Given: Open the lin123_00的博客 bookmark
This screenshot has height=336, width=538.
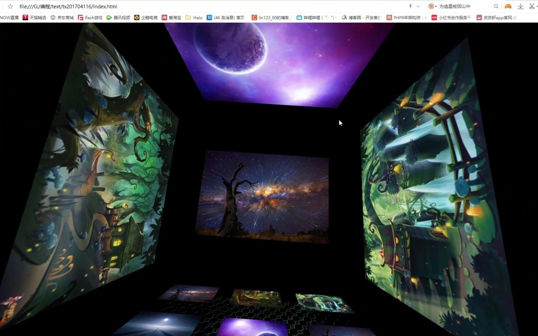Looking at the screenshot, I should 271,18.
